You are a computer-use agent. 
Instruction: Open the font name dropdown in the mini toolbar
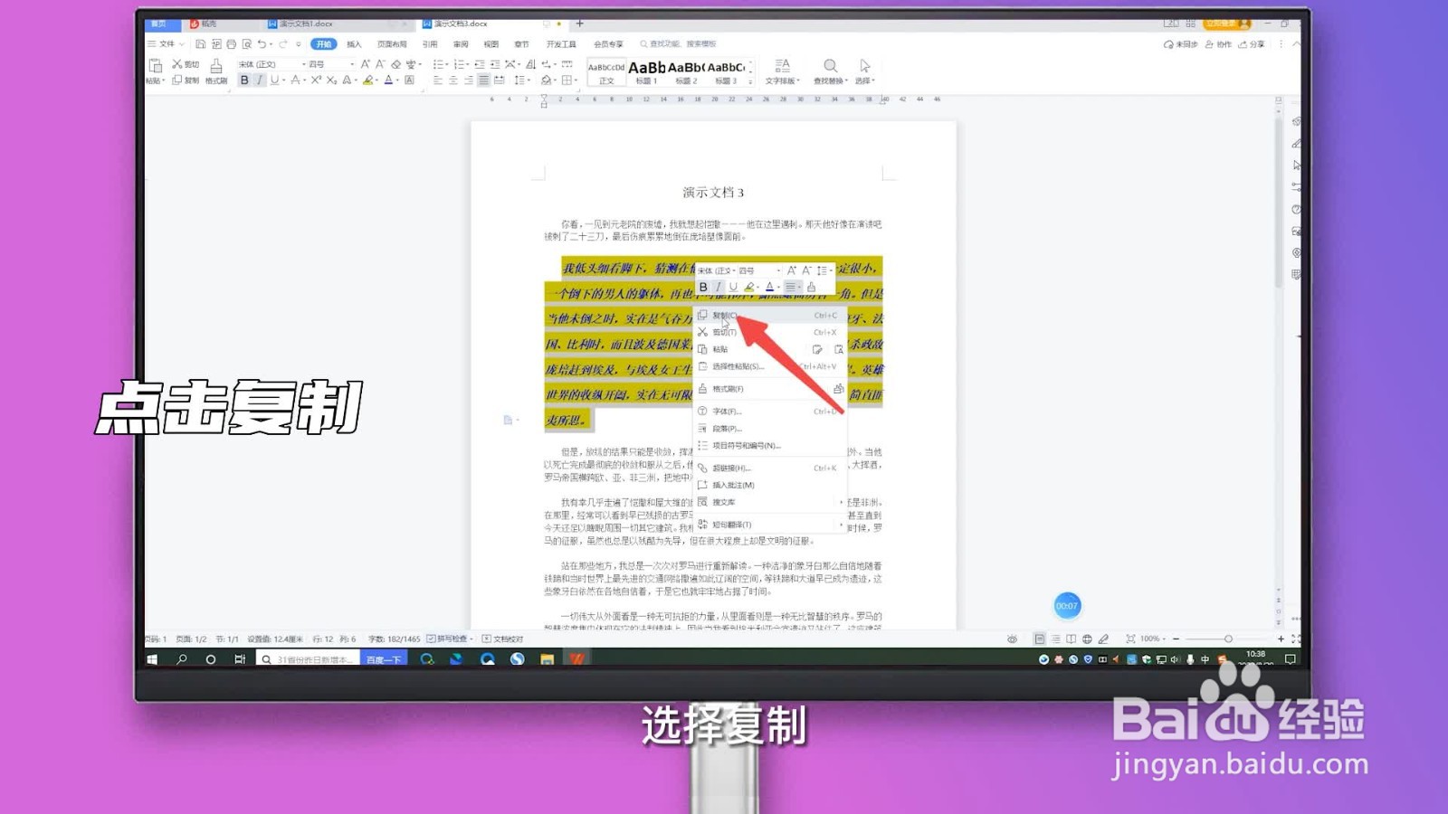(716, 270)
